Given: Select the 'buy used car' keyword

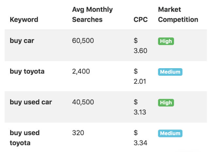Looking at the screenshot, I should 31,102.
